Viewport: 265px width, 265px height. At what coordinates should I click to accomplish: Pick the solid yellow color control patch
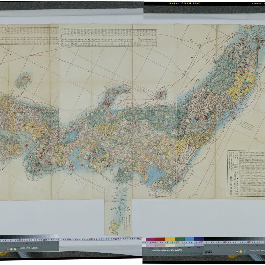170,239
